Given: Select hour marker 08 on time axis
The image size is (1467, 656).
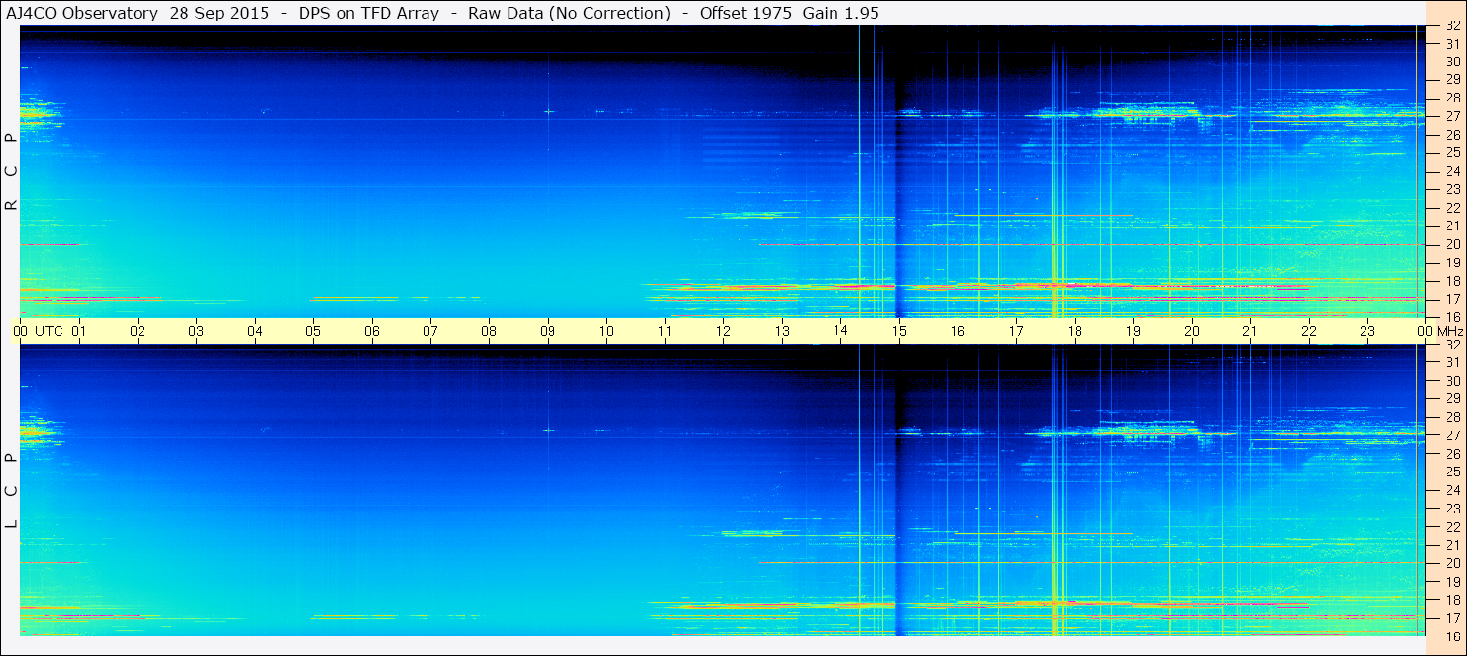Looking at the screenshot, I should (489, 331).
